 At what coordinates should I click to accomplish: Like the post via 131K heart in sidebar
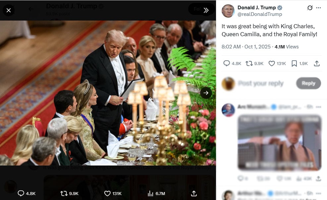click(x=272, y=63)
